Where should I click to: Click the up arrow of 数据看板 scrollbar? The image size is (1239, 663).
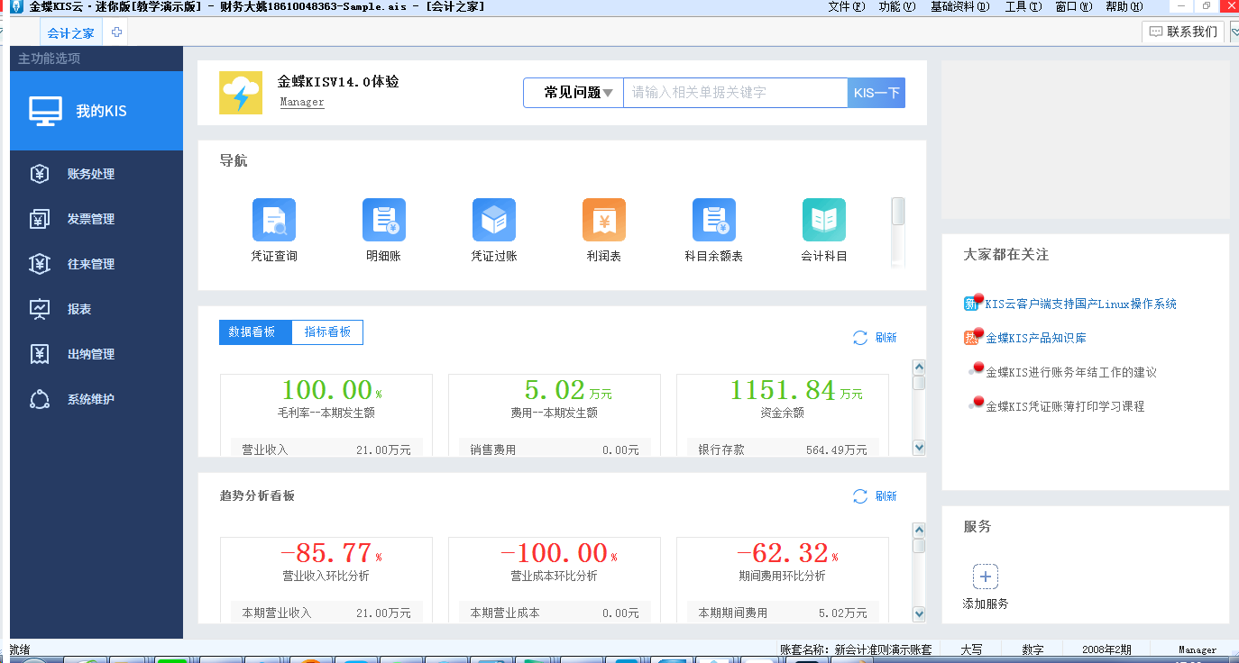[x=919, y=367]
